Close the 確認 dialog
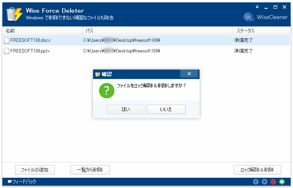 (x=189, y=74)
